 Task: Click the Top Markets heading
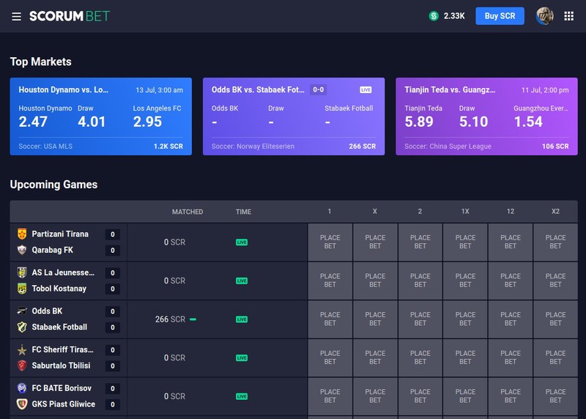click(41, 62)
